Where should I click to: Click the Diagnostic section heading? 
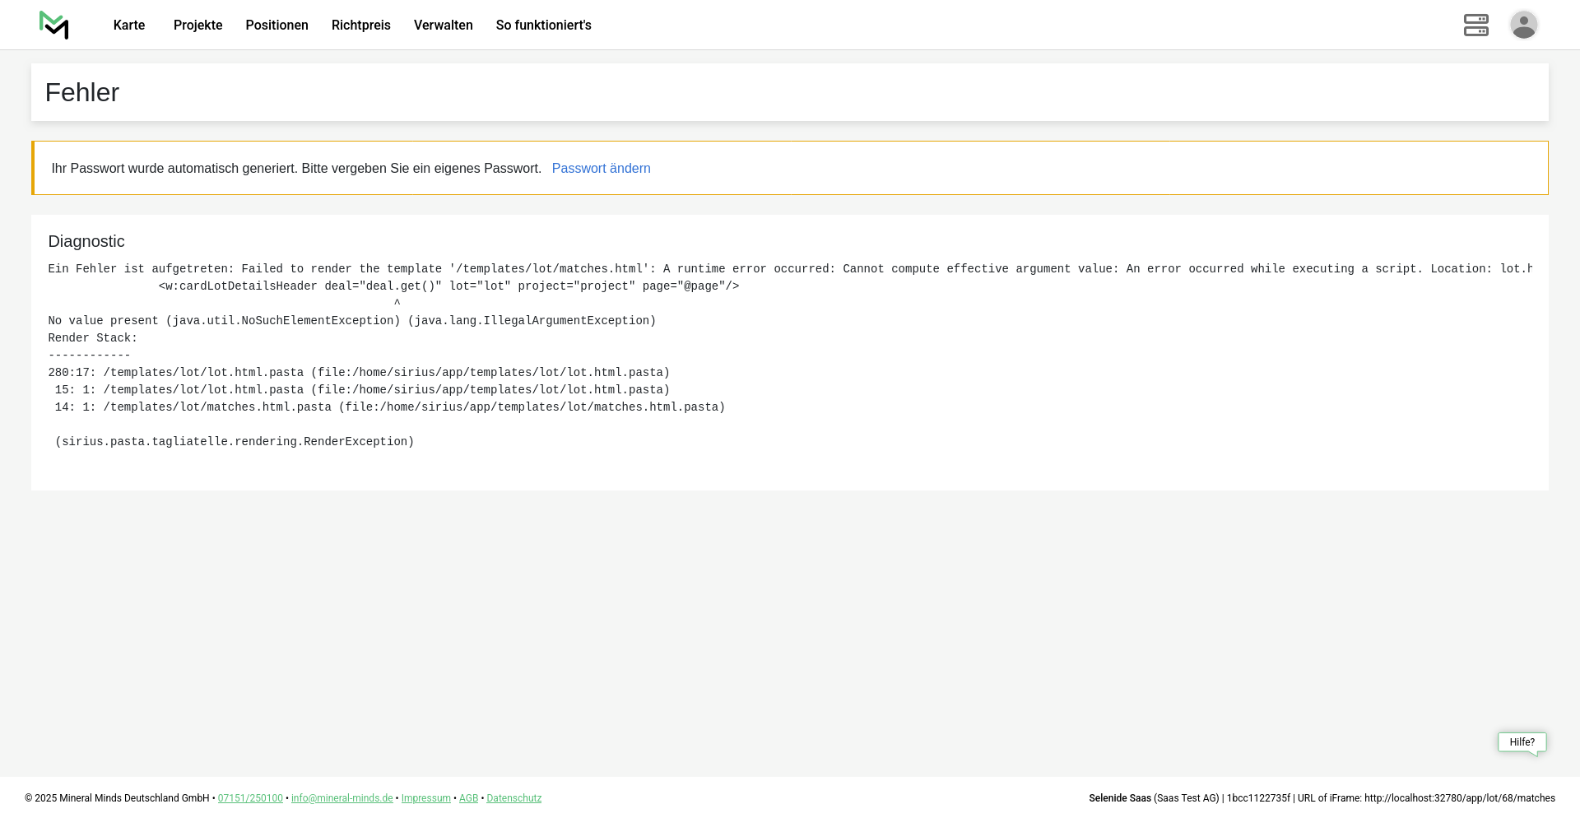click(86, 242)
